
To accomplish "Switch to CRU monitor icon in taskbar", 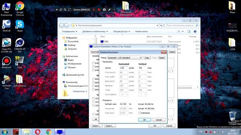I will tap(59, 132).
